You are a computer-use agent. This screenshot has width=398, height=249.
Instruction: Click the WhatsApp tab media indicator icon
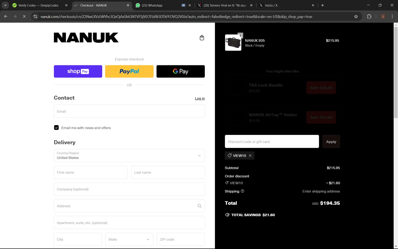(183, 5)
